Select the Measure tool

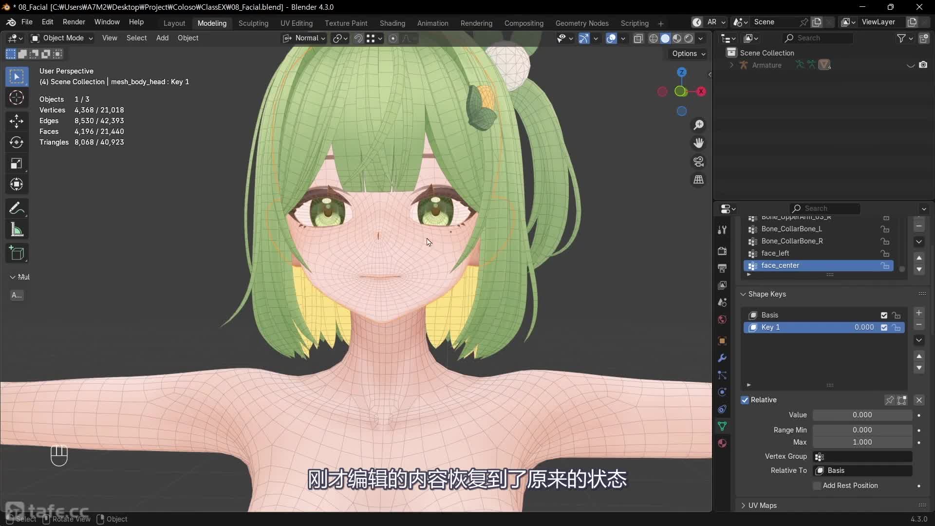point(17,230)
